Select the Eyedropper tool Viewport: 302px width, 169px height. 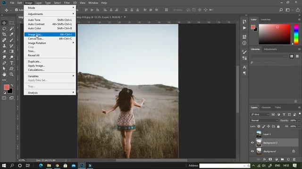click(11, 34)
